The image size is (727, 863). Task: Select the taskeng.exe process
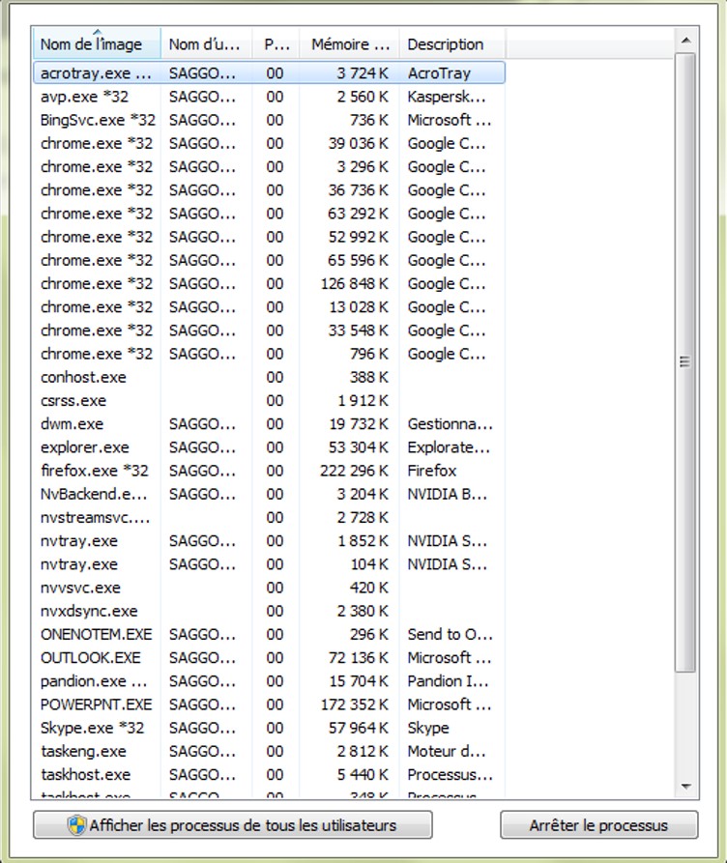pos(270,752)
